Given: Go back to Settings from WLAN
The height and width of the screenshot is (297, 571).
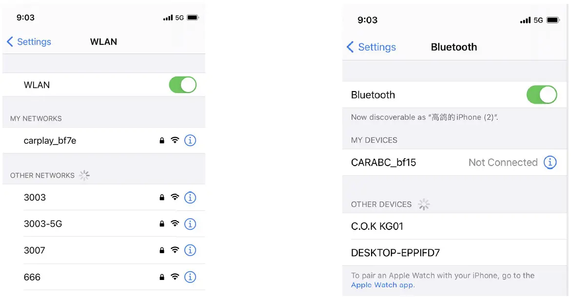Looking at the screenshot, I should click(x=34, y=42).
